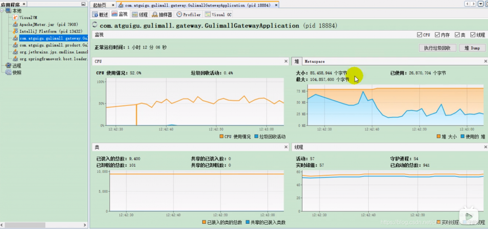Click 执行垃圾回收 (Perform GC) button
Image resolution: width=488 pixels, height=229 pixels.
pos(437,48)
